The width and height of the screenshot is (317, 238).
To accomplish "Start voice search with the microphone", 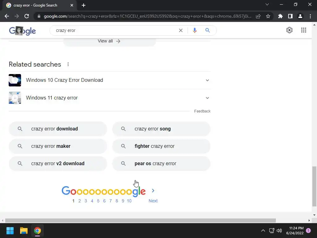I will tap(195, 30).
